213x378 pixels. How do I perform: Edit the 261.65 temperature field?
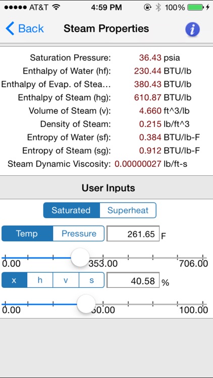[133, 233]
